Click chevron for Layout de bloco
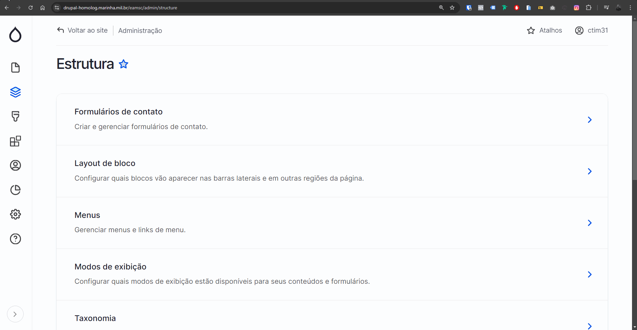The height and width of the screenshot is (330, 637). tap(589, 171)
